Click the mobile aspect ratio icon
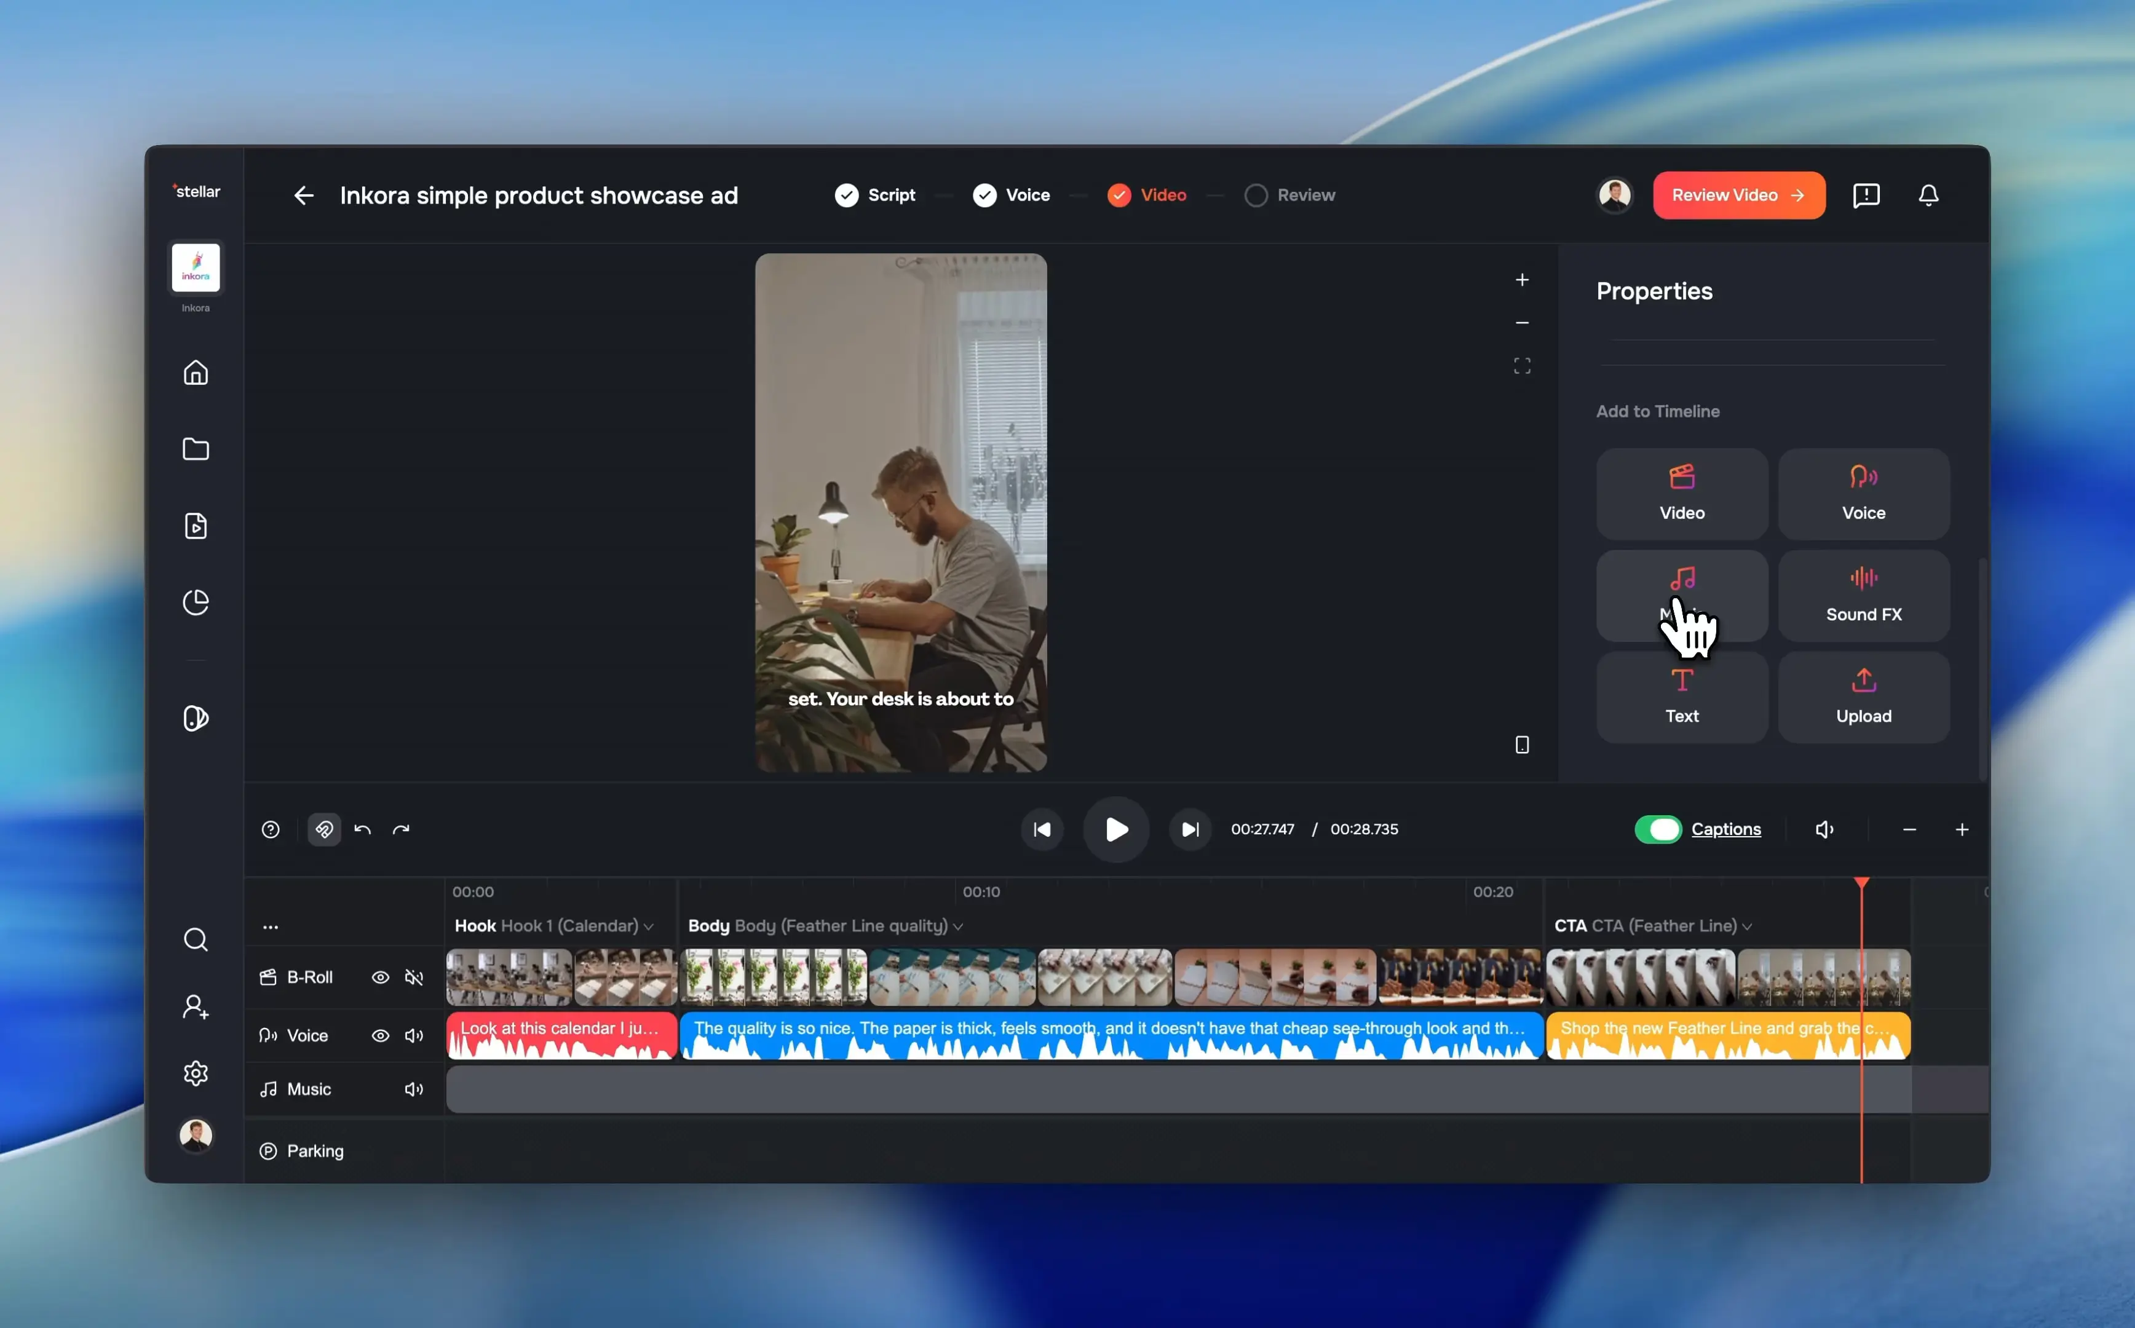The width and height of the screenshot is (2135, 1328). coord(1522,745)
